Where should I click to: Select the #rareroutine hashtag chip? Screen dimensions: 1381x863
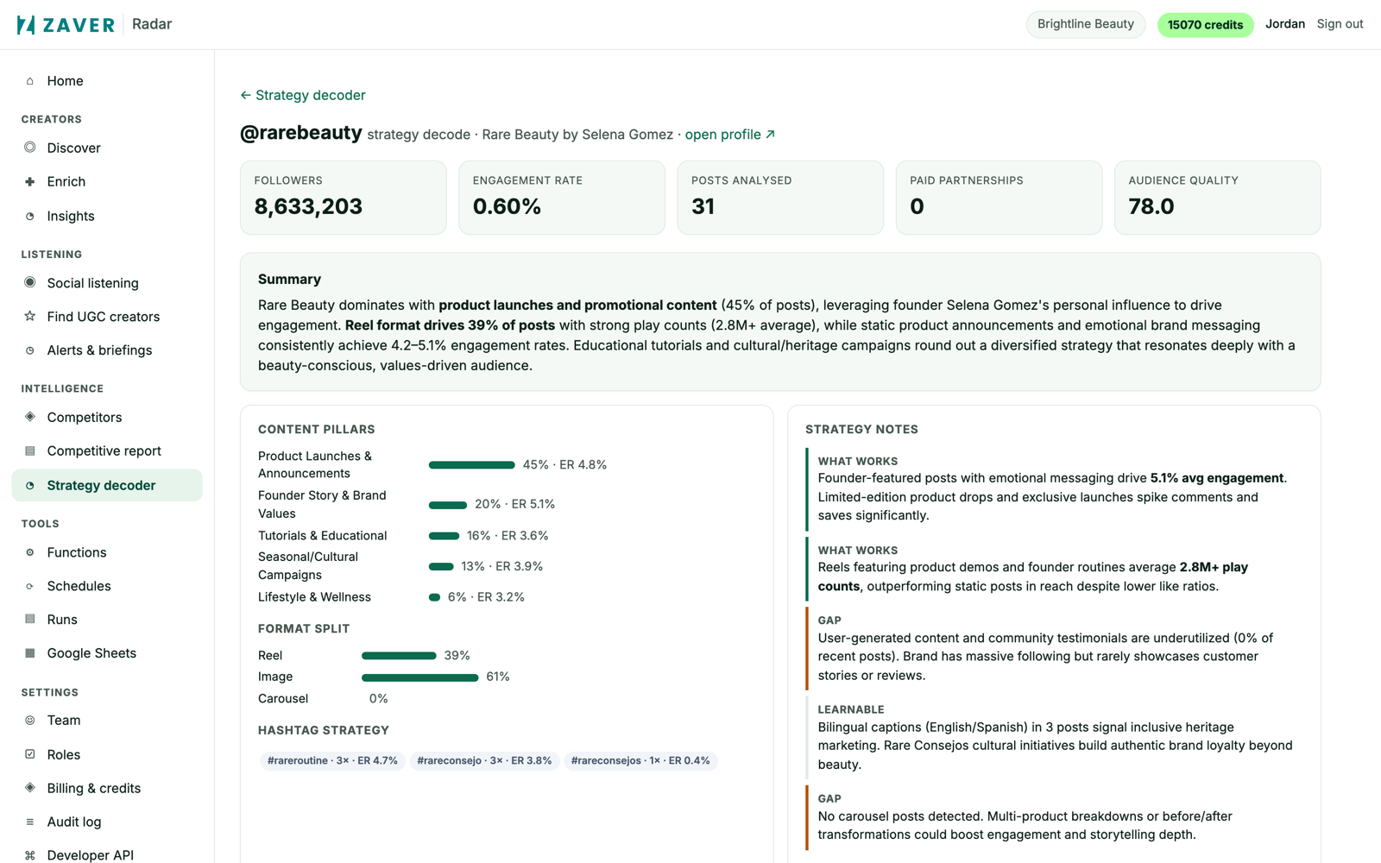[x=332, y=760]
